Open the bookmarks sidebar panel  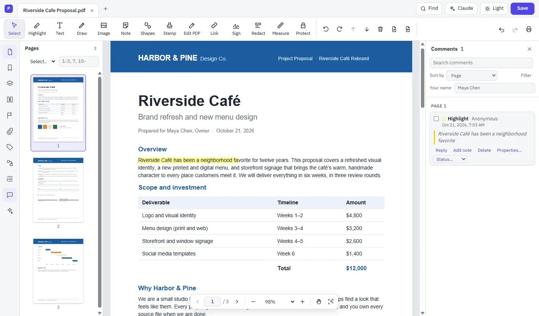pyautogui.click(x=10, y=68)
